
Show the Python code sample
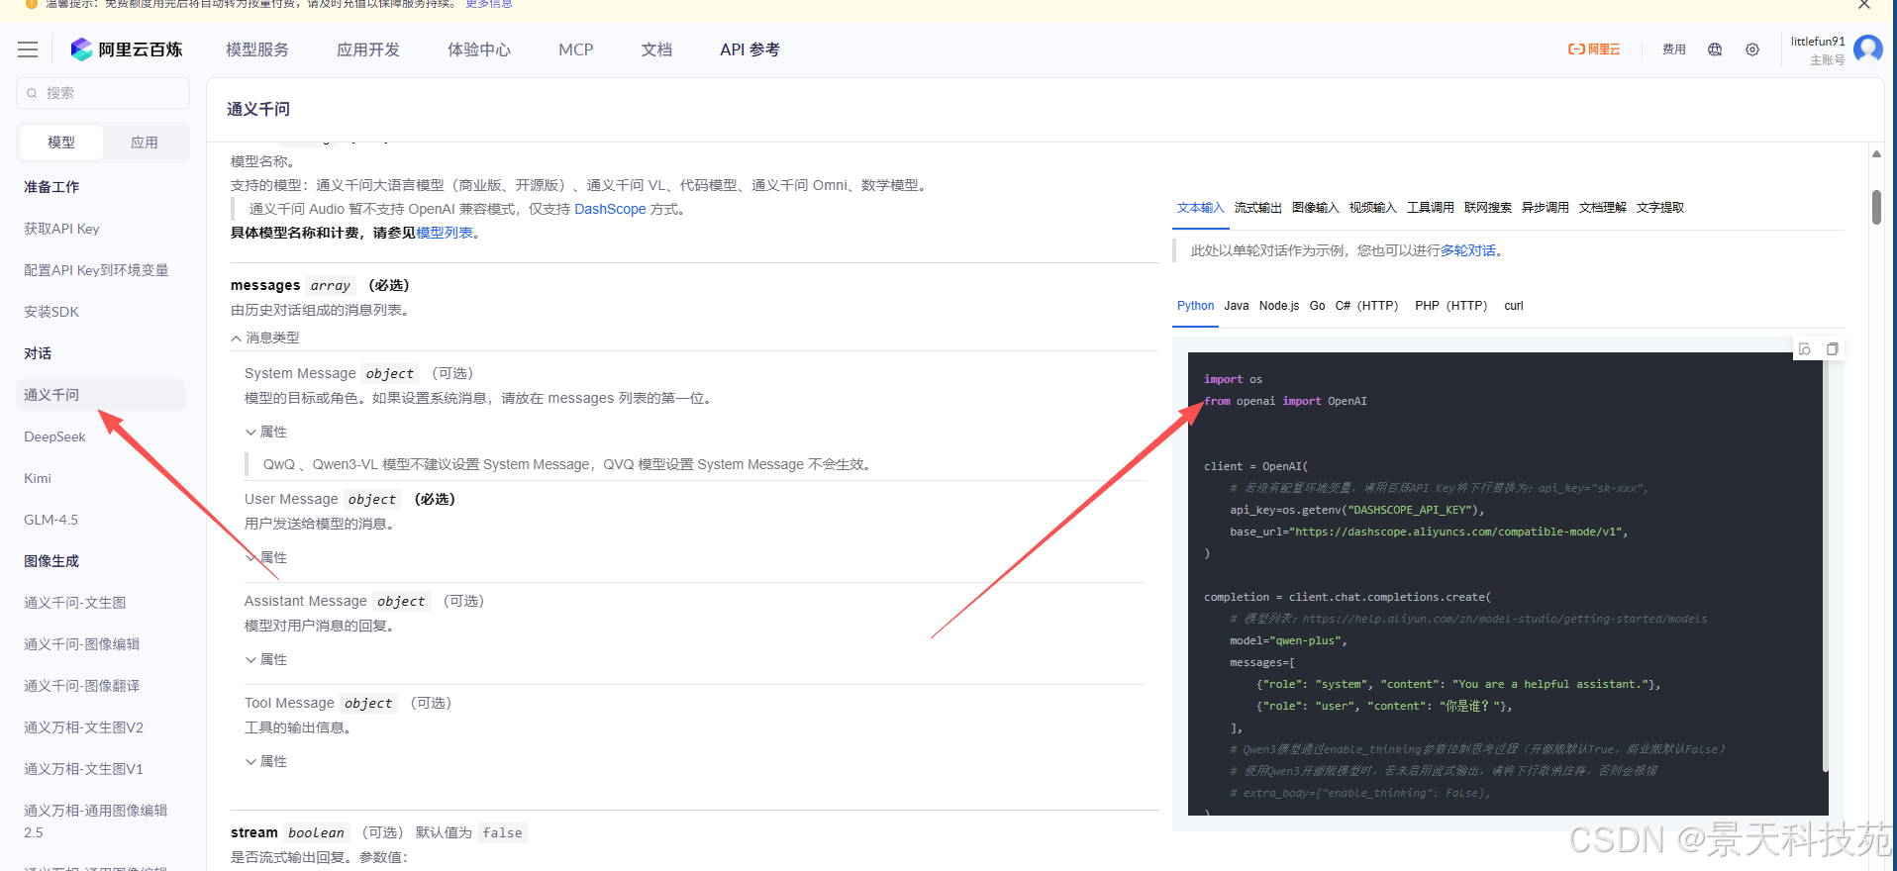coord(1195,306)
